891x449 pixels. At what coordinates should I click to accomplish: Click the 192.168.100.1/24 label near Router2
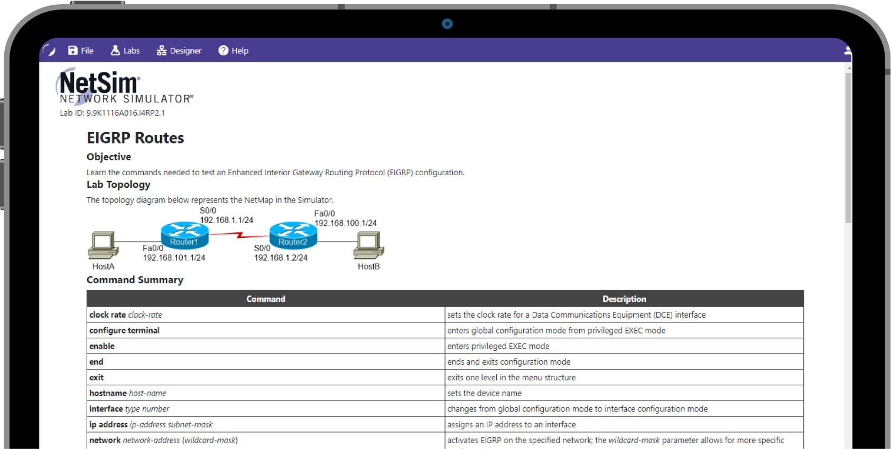[x=346, y=223]
